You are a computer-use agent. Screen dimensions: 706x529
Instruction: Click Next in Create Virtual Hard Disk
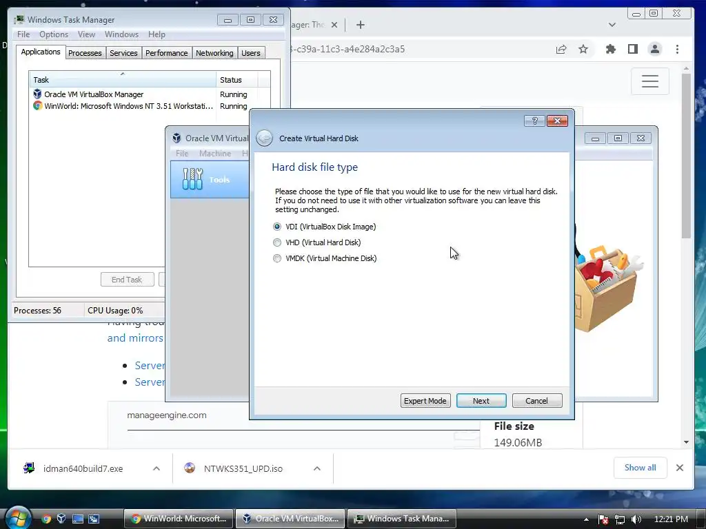click(481, 401)
